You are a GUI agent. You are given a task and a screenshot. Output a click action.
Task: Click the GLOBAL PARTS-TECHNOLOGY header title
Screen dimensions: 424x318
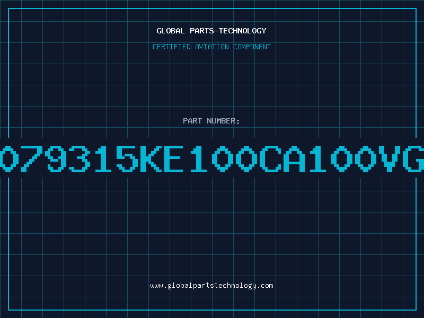click(211, 31)
